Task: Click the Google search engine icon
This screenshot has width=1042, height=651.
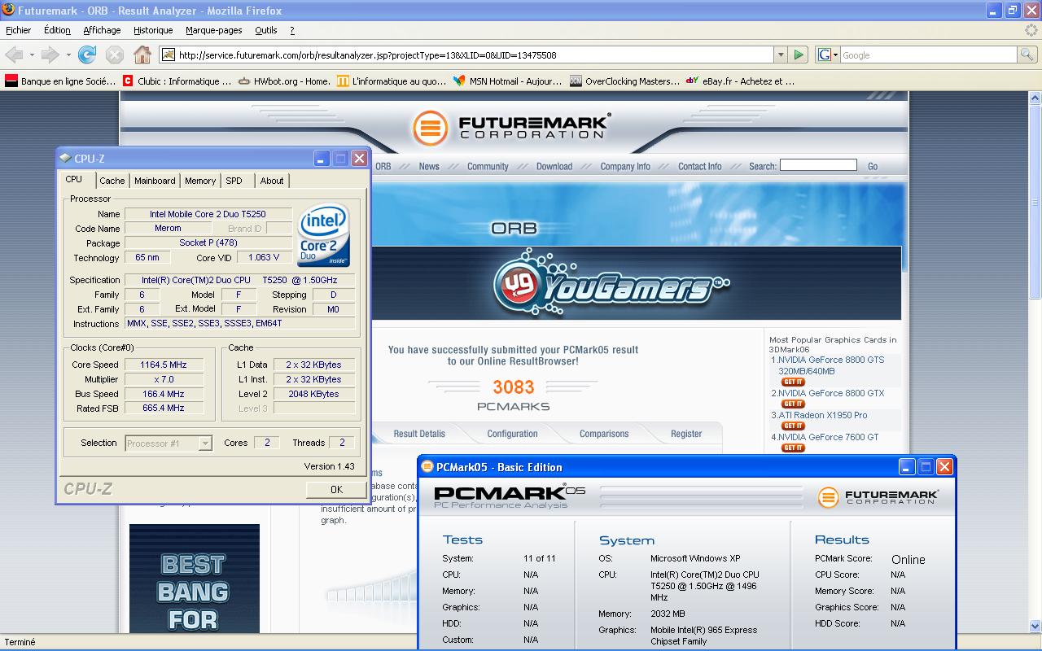Action: pos(823,55)
